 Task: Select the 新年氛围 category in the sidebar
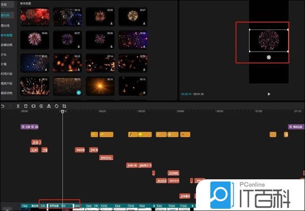pyautogui.click(x=7, y=35)
